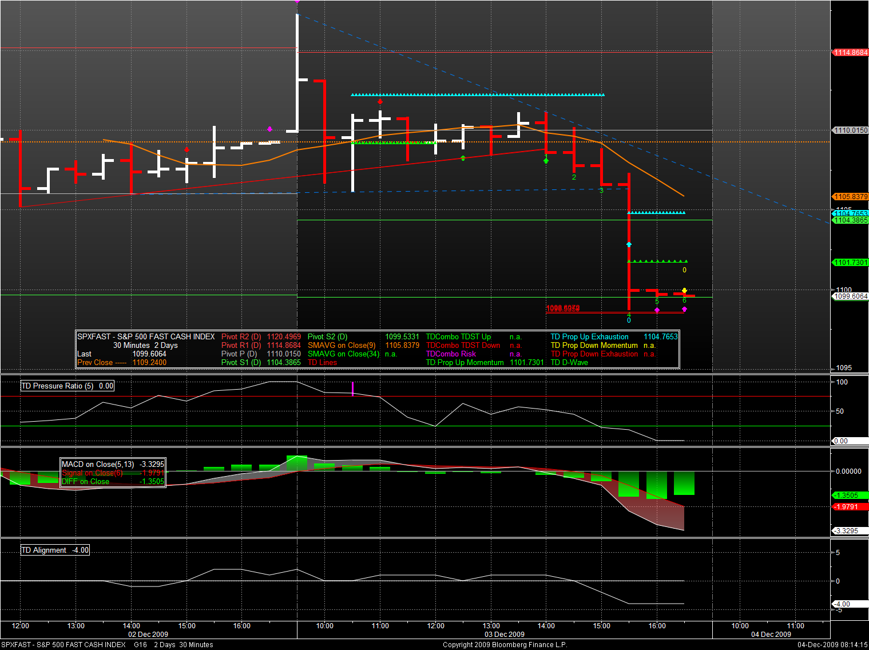Image resolution: width=869 pixels, height=650 pixels.
Task: Click TD D-Wave in the legend
Action: pos(569,363)
